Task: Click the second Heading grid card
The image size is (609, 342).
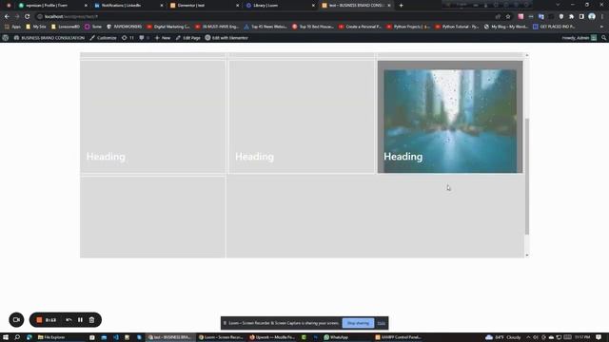Action: 302,117
